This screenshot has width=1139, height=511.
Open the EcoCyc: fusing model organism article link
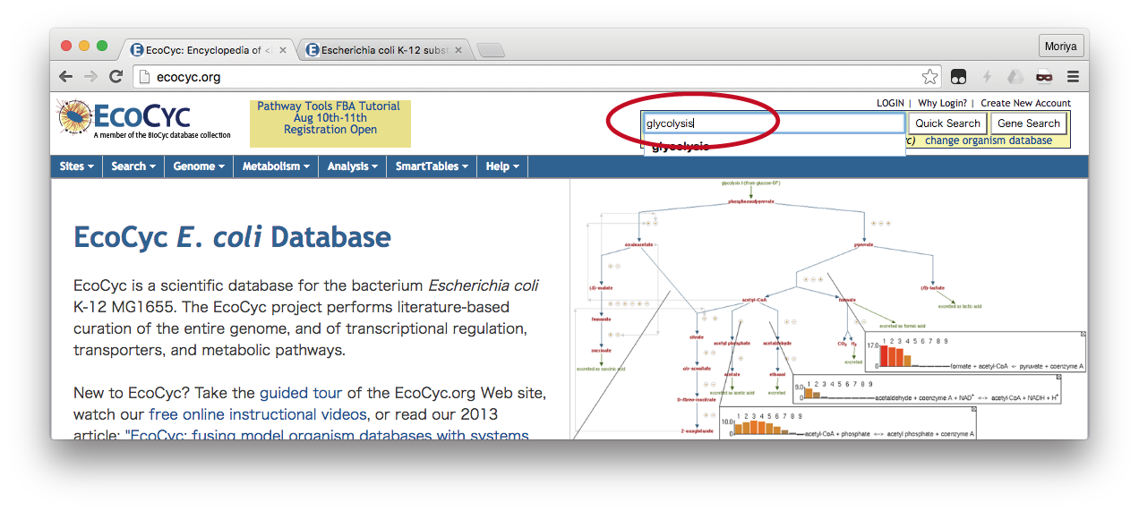coord(330,436)
